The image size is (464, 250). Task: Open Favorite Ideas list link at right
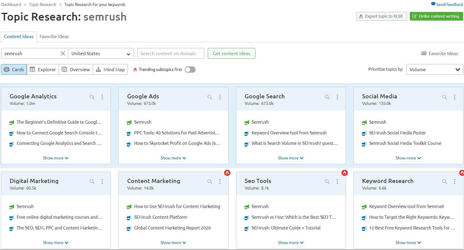pos(439,53)
